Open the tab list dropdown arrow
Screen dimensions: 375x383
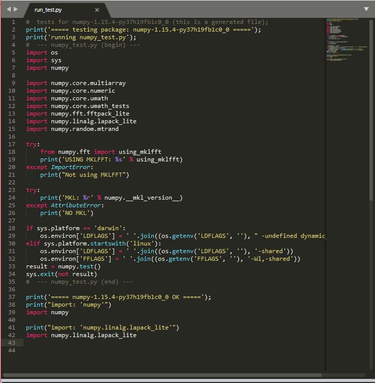coord(366,9)
